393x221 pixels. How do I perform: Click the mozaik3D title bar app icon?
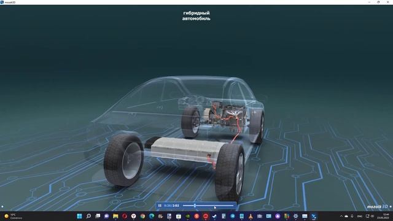2,2
